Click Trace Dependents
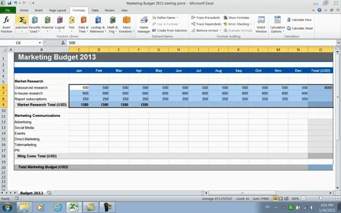The image size is (341, 213). point(206,24)
